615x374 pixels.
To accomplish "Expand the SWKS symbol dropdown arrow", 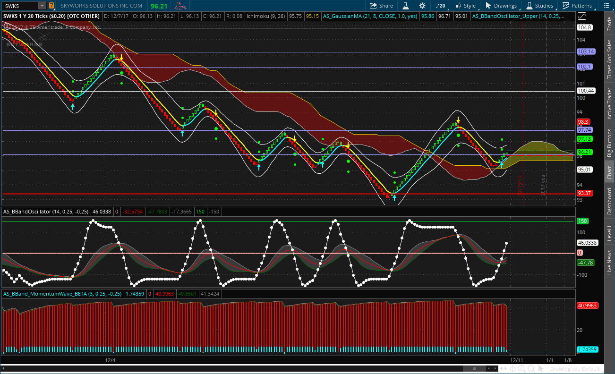I will pos(42,6).
